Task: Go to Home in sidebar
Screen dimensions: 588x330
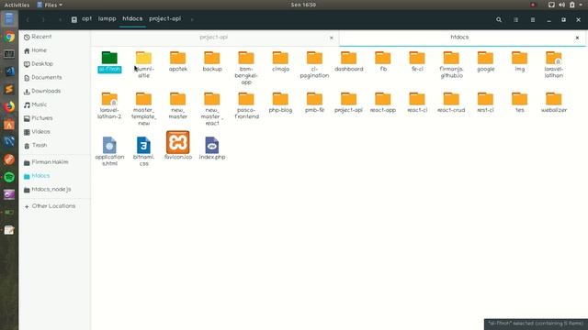Action: coord(54,50)
